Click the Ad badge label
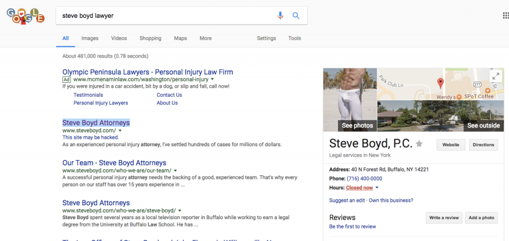The image size is (509, 241). (x=67, y=79)
